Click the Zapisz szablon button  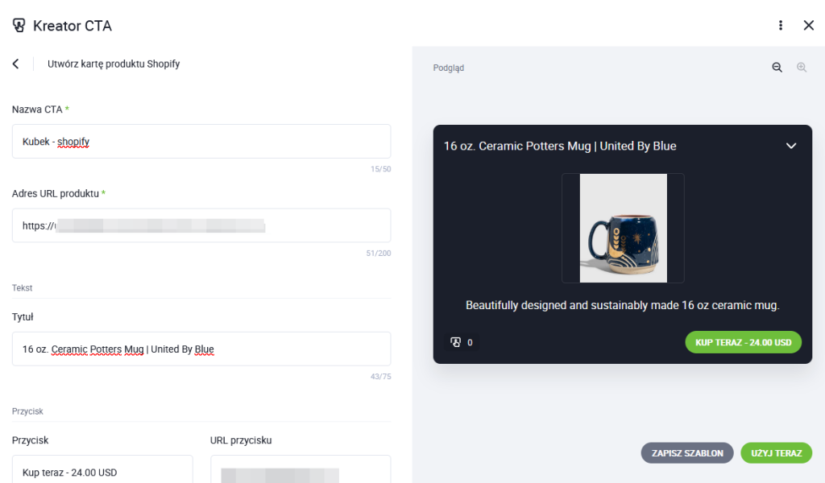(687, 453)
